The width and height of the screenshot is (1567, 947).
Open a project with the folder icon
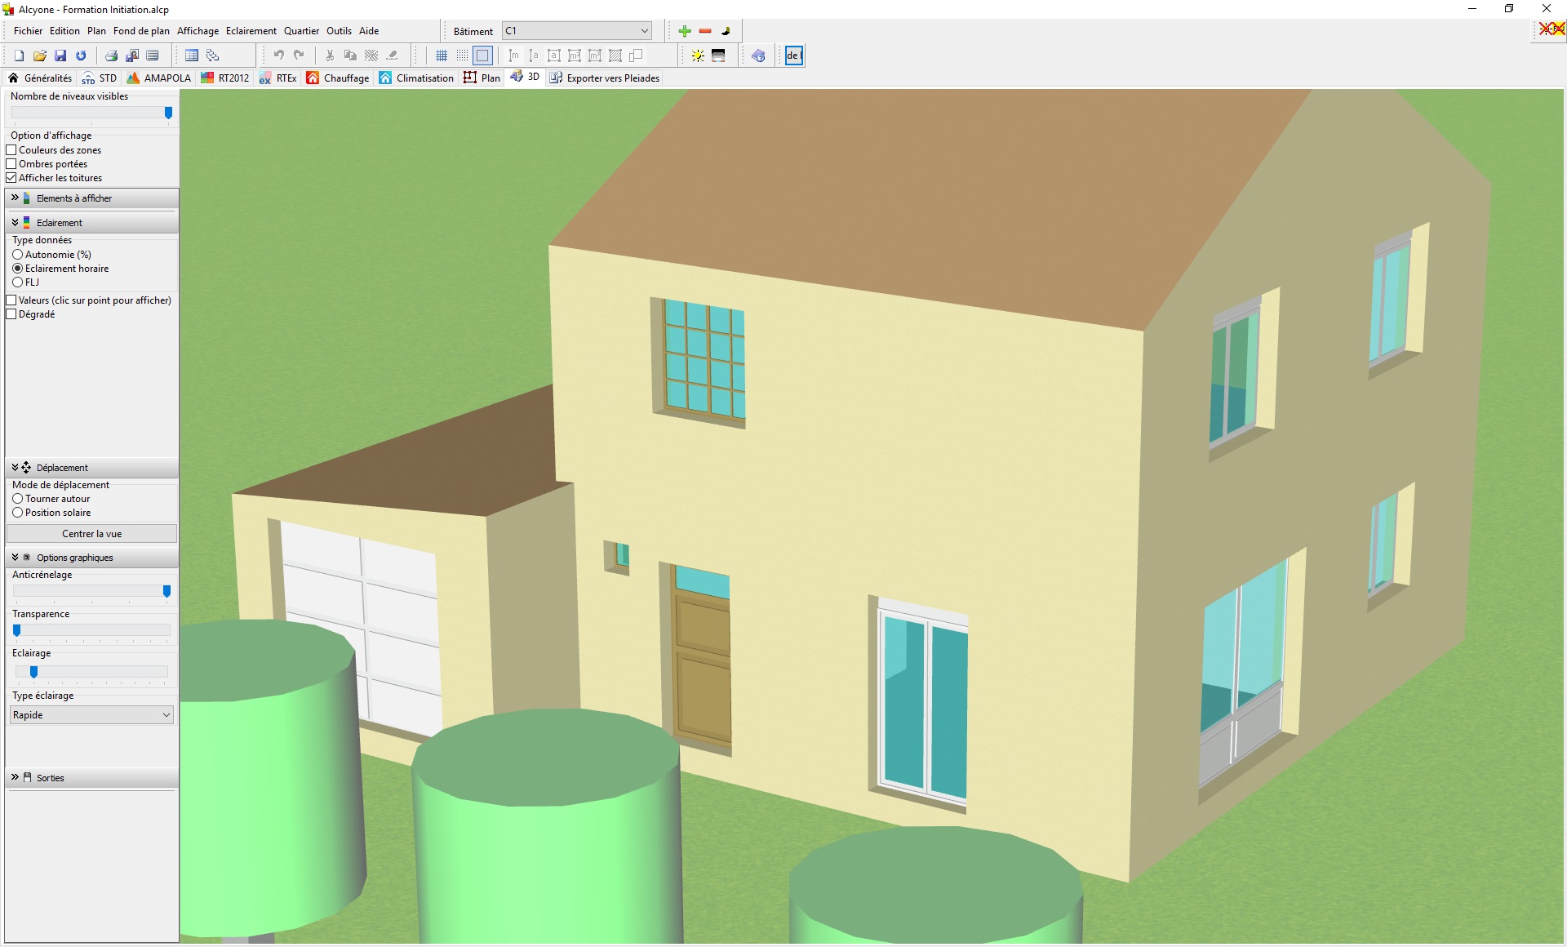point(39,56)
